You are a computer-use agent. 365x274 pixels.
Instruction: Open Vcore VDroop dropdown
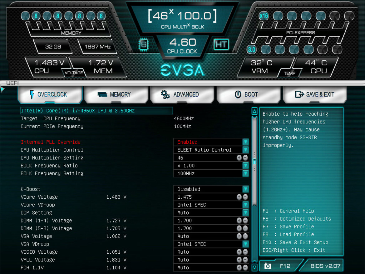click(x=245, y=205)
